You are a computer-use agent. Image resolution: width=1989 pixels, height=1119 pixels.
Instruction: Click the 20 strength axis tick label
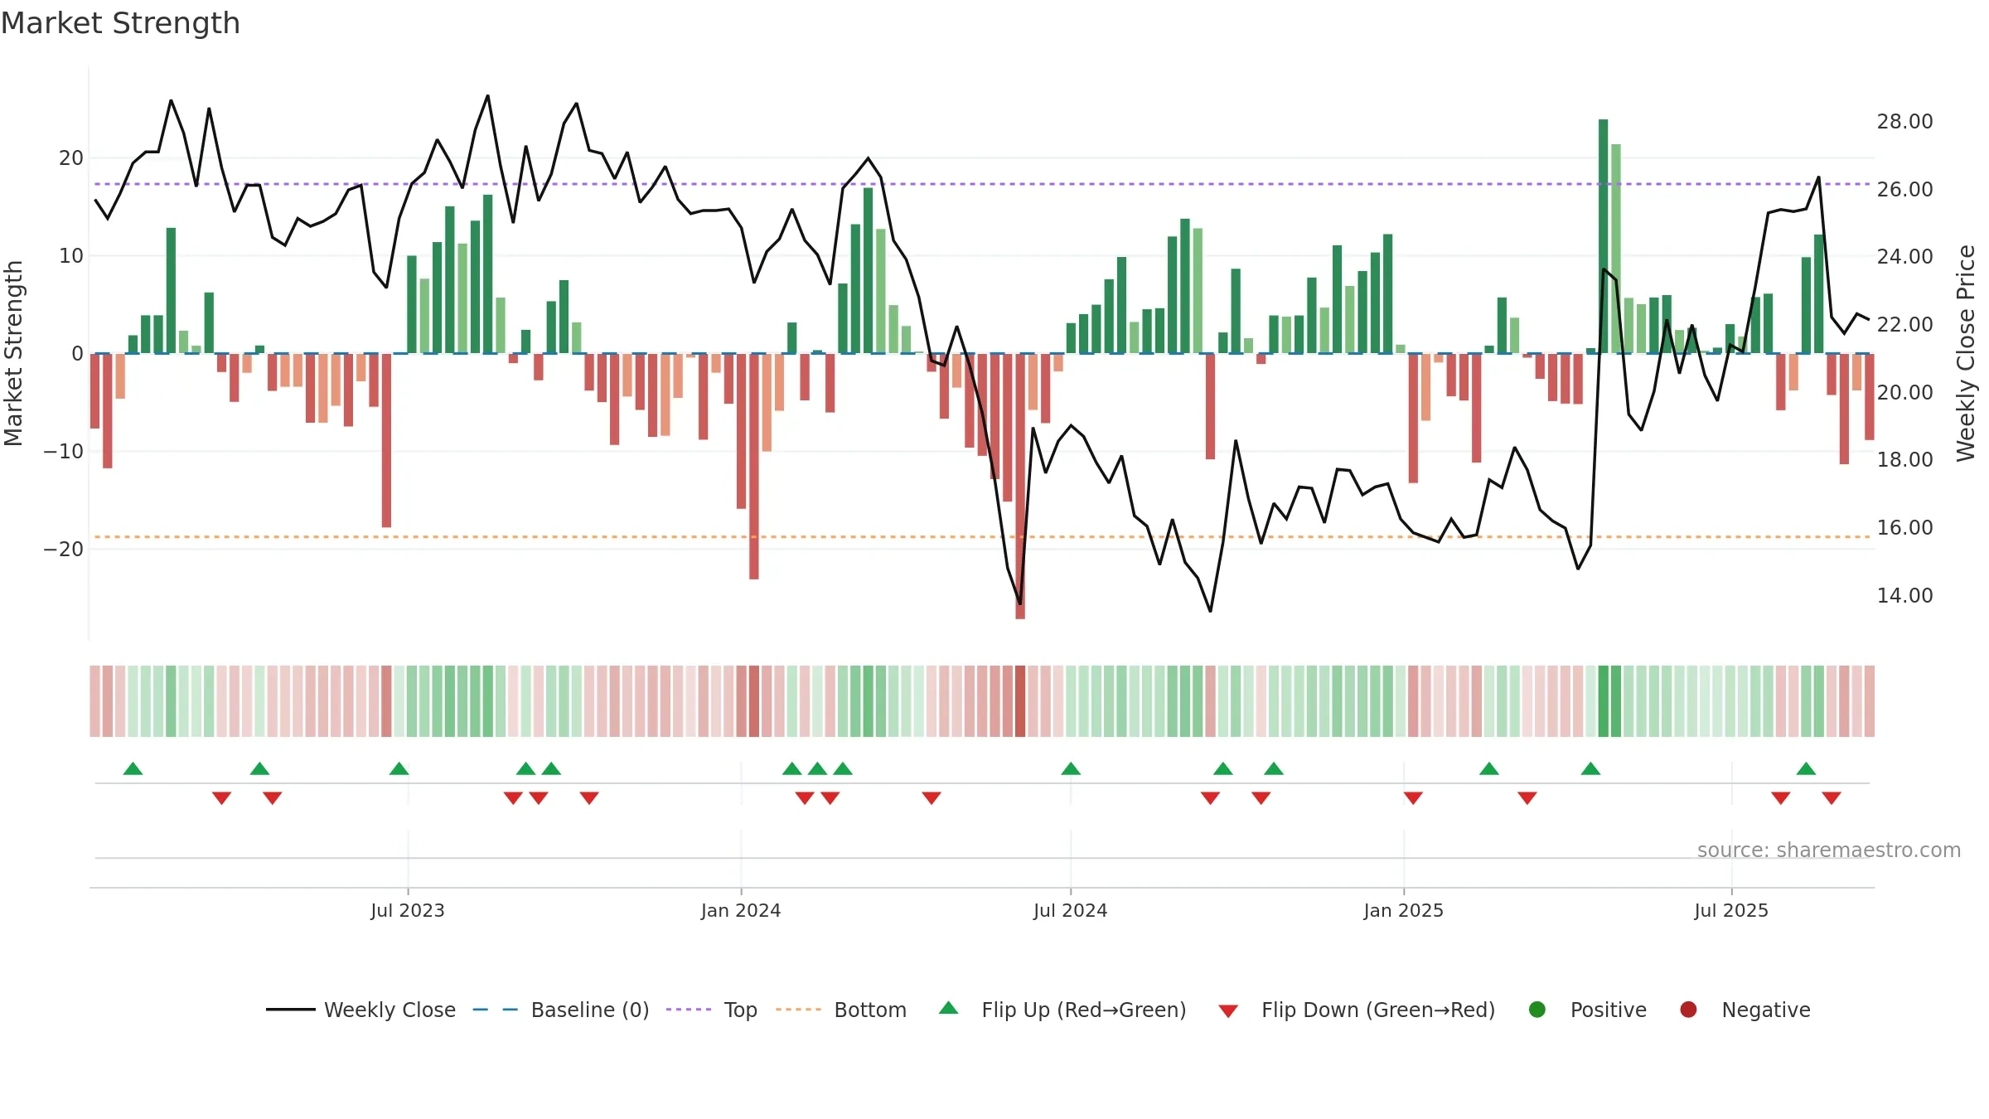point(71,157)
